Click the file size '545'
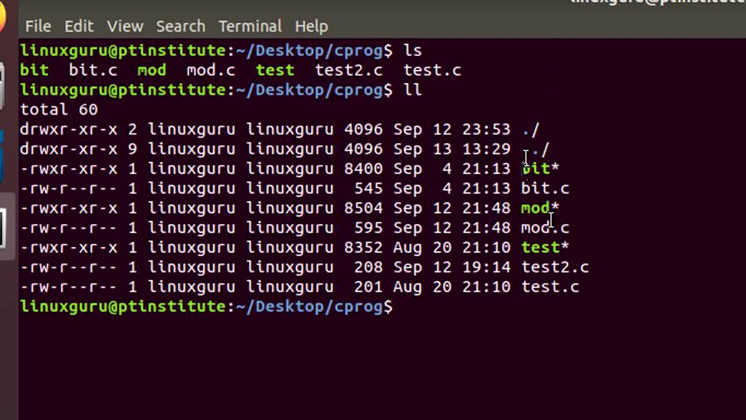 368,188
